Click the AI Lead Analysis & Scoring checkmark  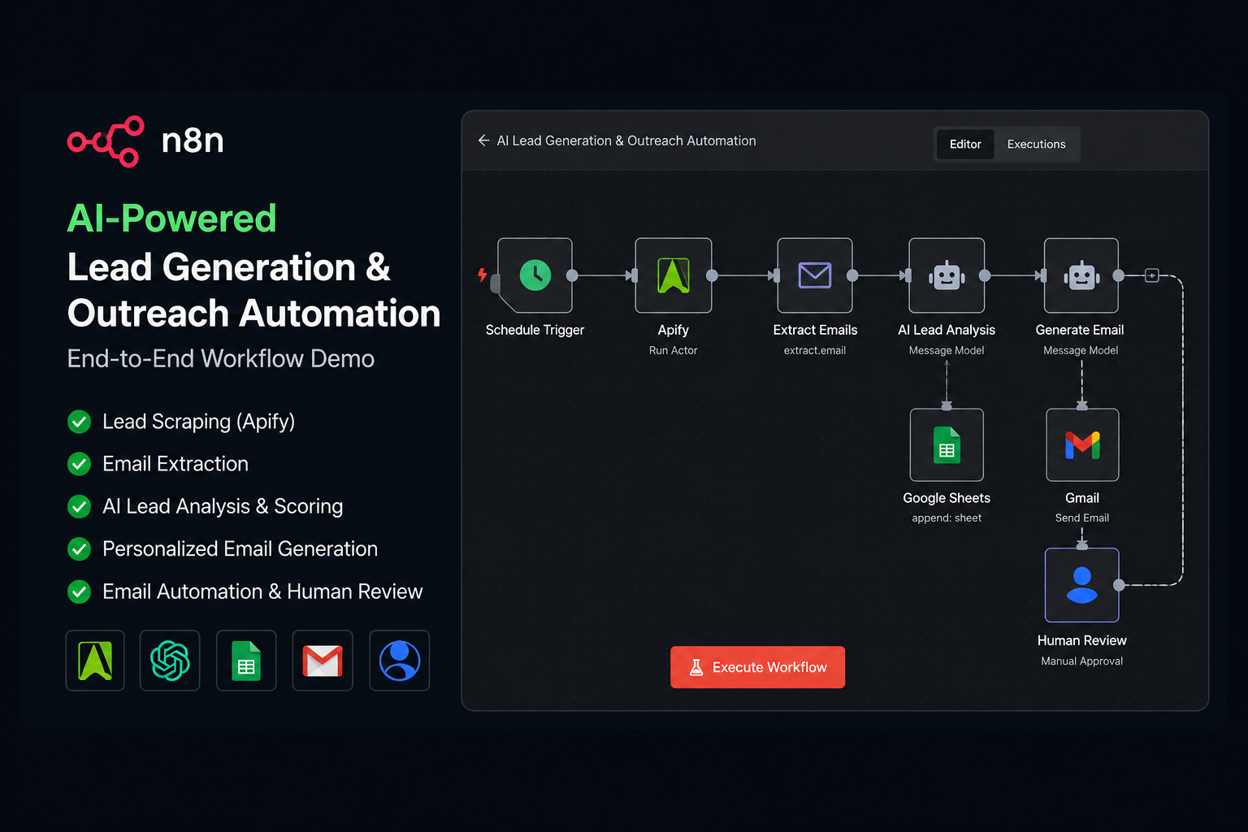pyautogui.click(x=79, y=506)
